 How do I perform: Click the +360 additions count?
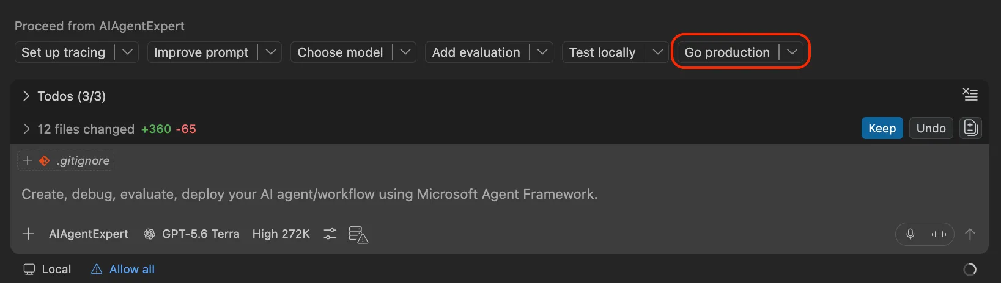156,129
